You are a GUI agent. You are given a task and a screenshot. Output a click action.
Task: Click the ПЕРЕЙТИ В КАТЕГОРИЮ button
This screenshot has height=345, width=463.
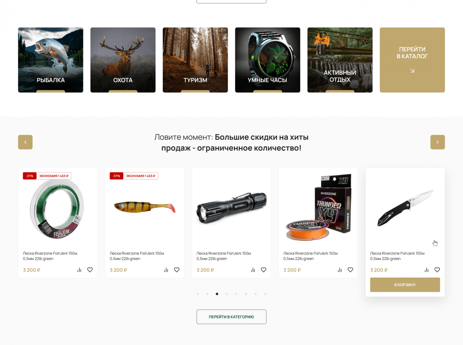coord(231,317)
